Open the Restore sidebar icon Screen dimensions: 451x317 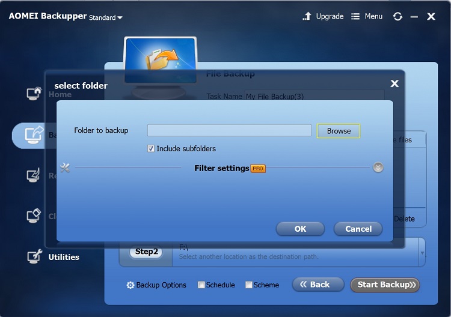coord(33,175)
